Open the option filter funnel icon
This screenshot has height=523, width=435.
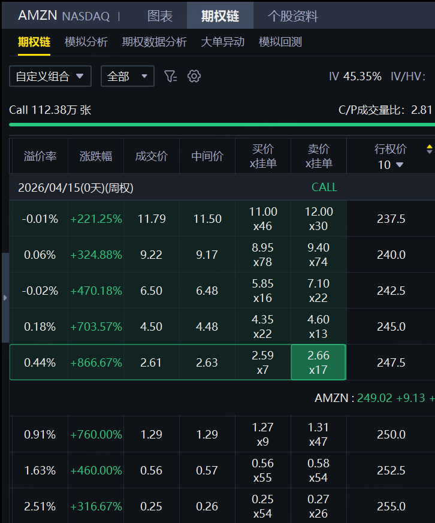tap(170, 76)
